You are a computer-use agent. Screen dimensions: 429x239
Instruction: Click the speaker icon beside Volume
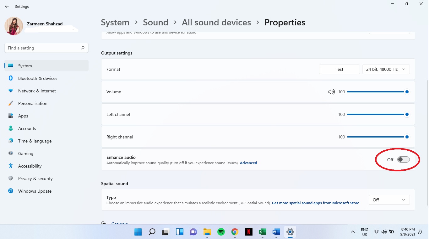pyautogui.click(x=331, y=91)
